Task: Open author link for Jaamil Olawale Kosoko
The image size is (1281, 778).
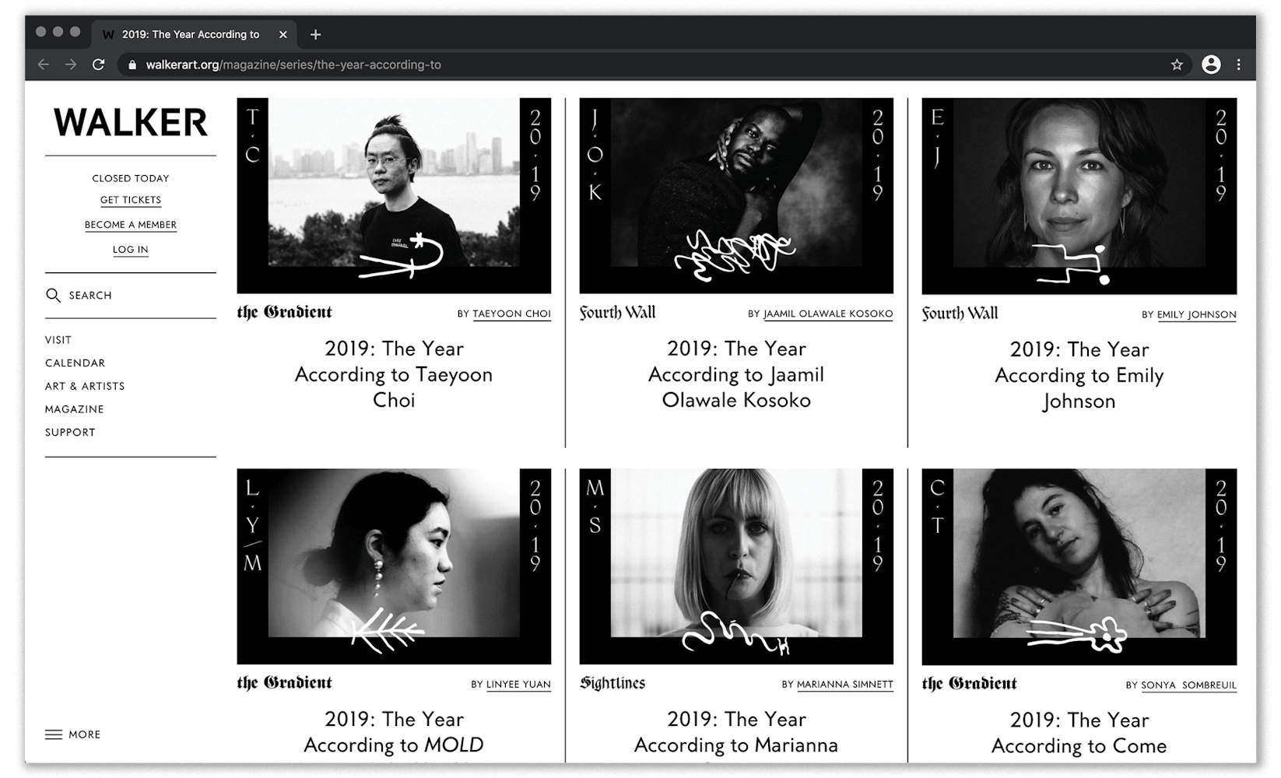Action: [x=828, y=314]
